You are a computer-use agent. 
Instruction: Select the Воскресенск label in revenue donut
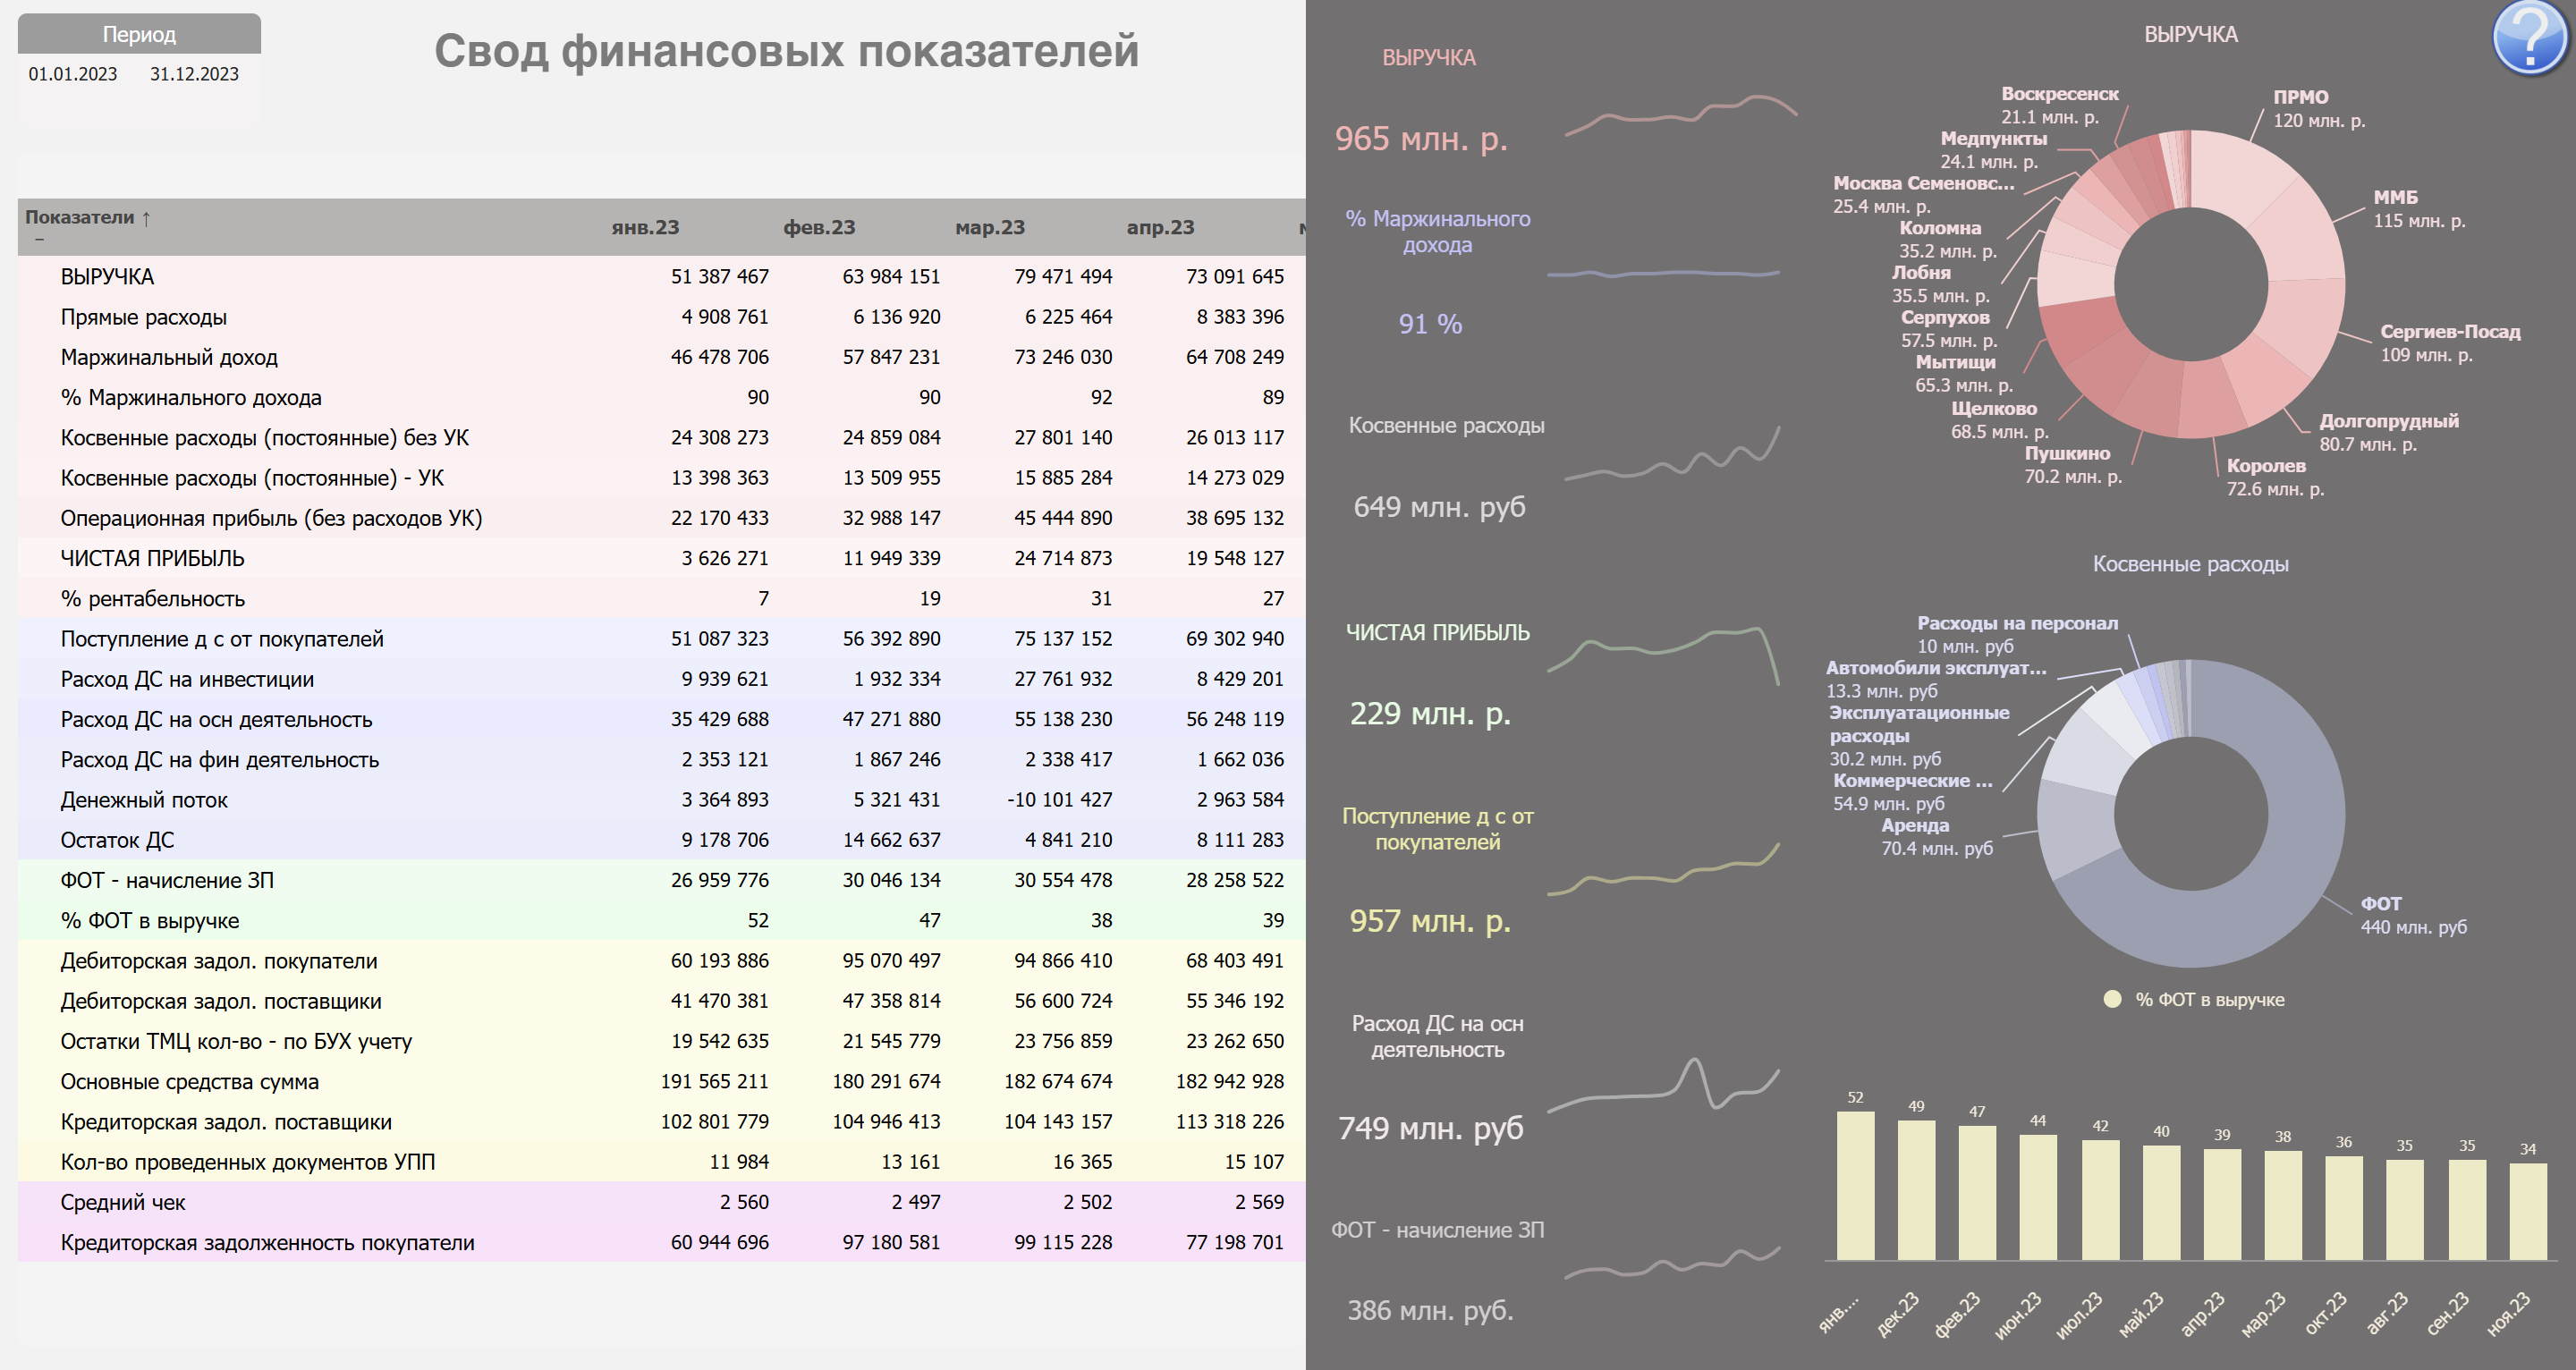click(x=2059, y=105)
